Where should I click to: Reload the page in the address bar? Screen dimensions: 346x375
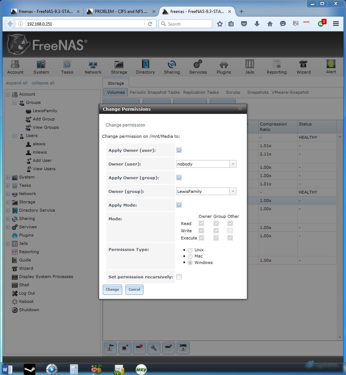[150, 24]
